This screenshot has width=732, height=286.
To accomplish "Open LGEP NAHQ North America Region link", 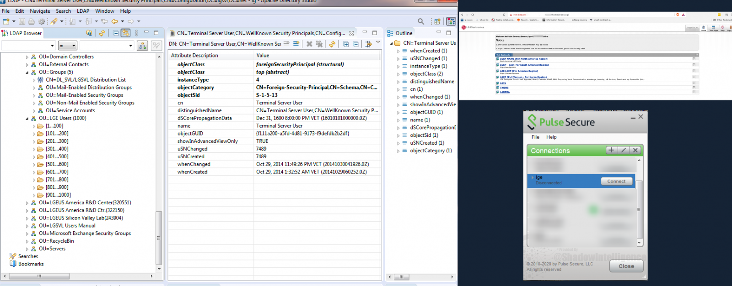I will [x=524, y=59].
